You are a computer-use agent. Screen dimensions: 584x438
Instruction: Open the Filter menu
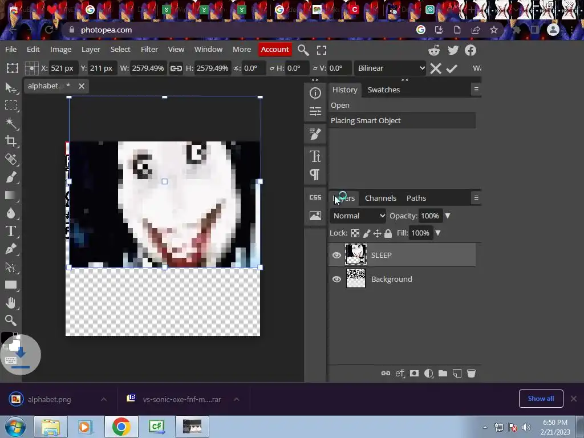tap(149, 49)
